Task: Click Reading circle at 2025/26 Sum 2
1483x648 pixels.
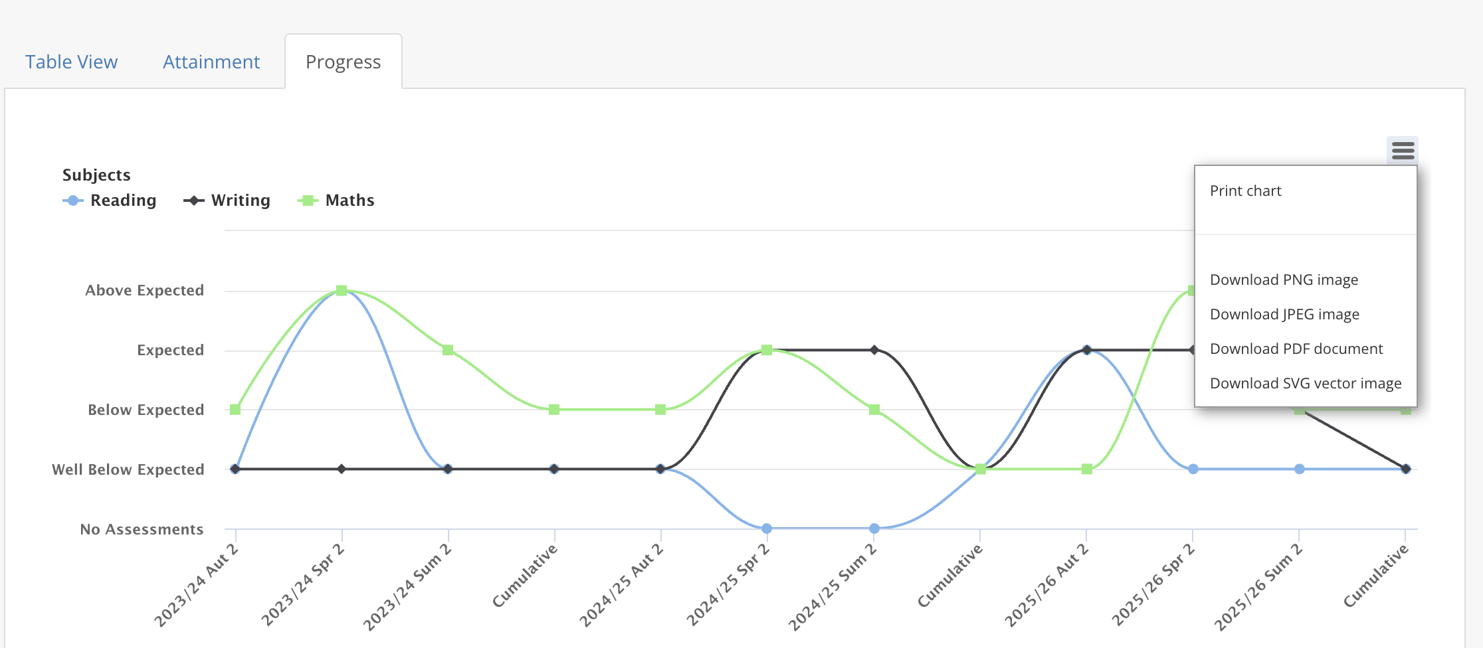Action: click(x=1300, y=469)
